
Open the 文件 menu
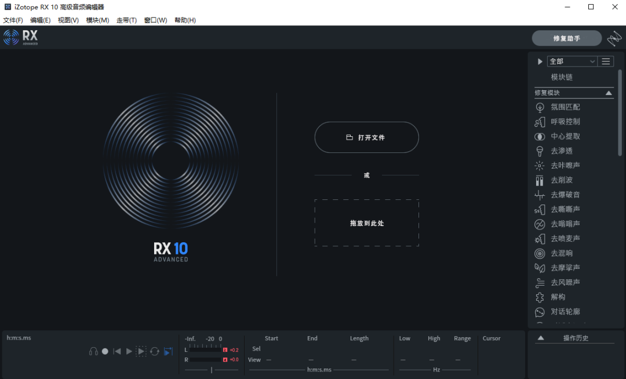(13, 20)
